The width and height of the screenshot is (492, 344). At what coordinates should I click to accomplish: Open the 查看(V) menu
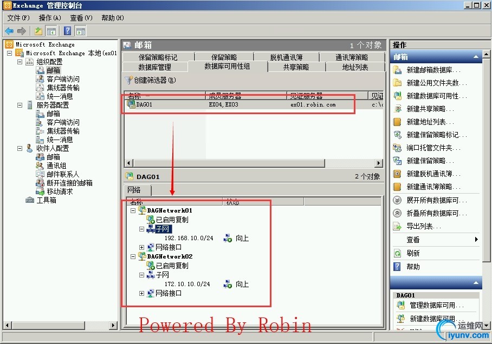point(81,18)
